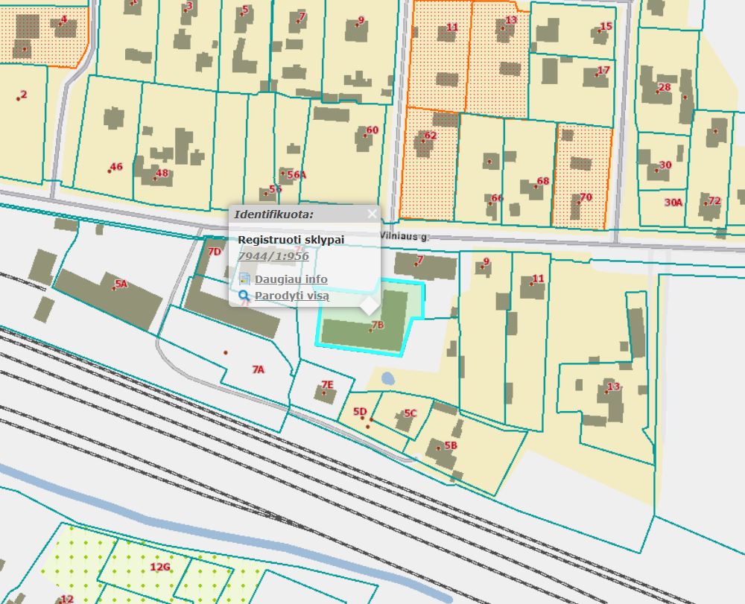Click the Daugiau info link
The image size is (745, 604).
pyautogui.click(x=291, y=279)
